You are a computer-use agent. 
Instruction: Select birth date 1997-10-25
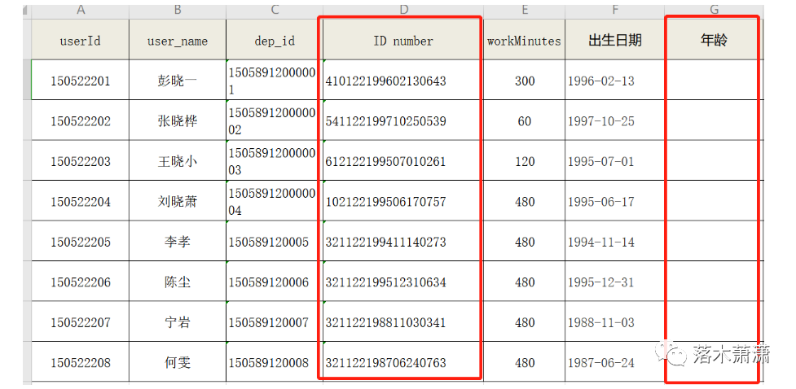pyautogui.click(x=615, y=120)
